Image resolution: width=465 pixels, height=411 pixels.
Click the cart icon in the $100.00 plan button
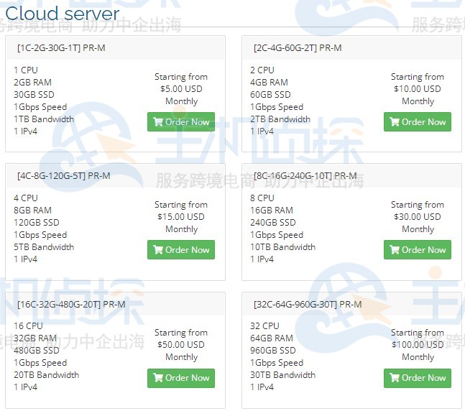coord(394,378)
